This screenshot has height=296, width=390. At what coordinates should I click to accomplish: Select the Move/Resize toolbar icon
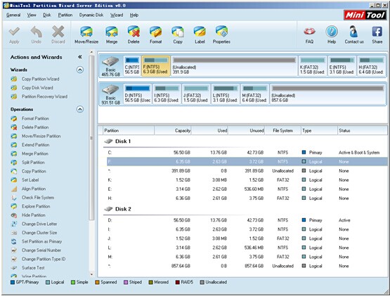pos(86,32)
